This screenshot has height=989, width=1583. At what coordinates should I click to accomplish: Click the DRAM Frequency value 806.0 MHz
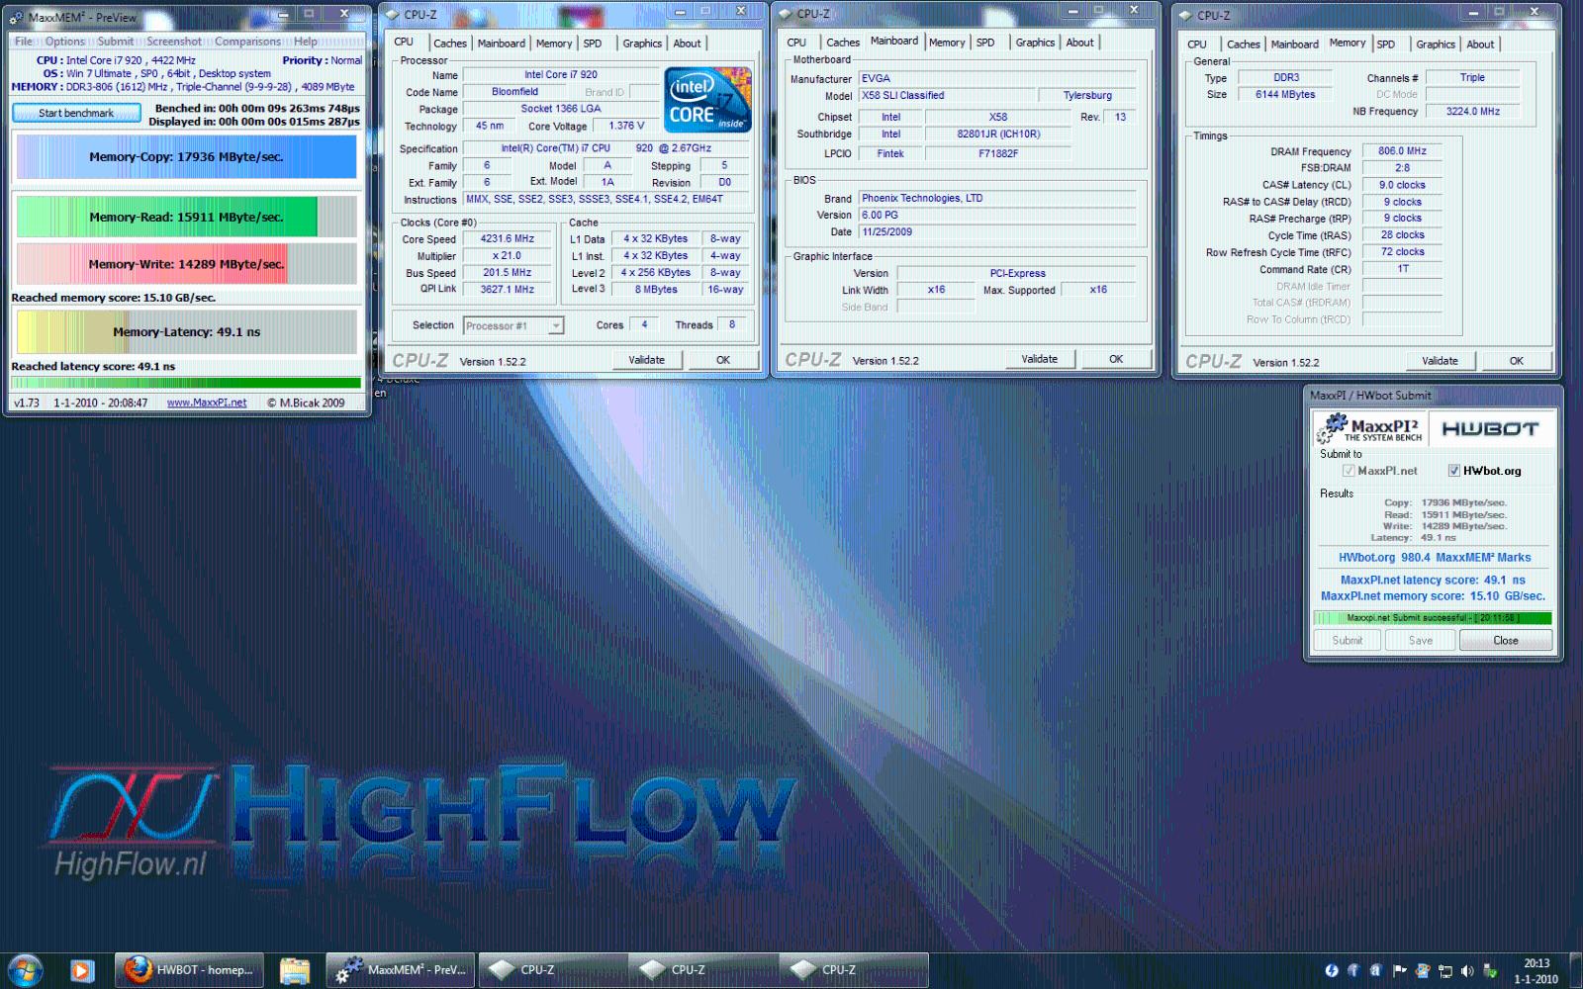(x=1402, y=151)
